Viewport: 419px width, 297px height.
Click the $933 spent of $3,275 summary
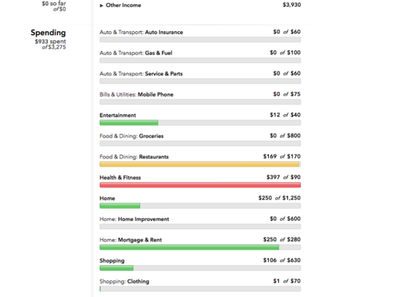tap(50, 44)
